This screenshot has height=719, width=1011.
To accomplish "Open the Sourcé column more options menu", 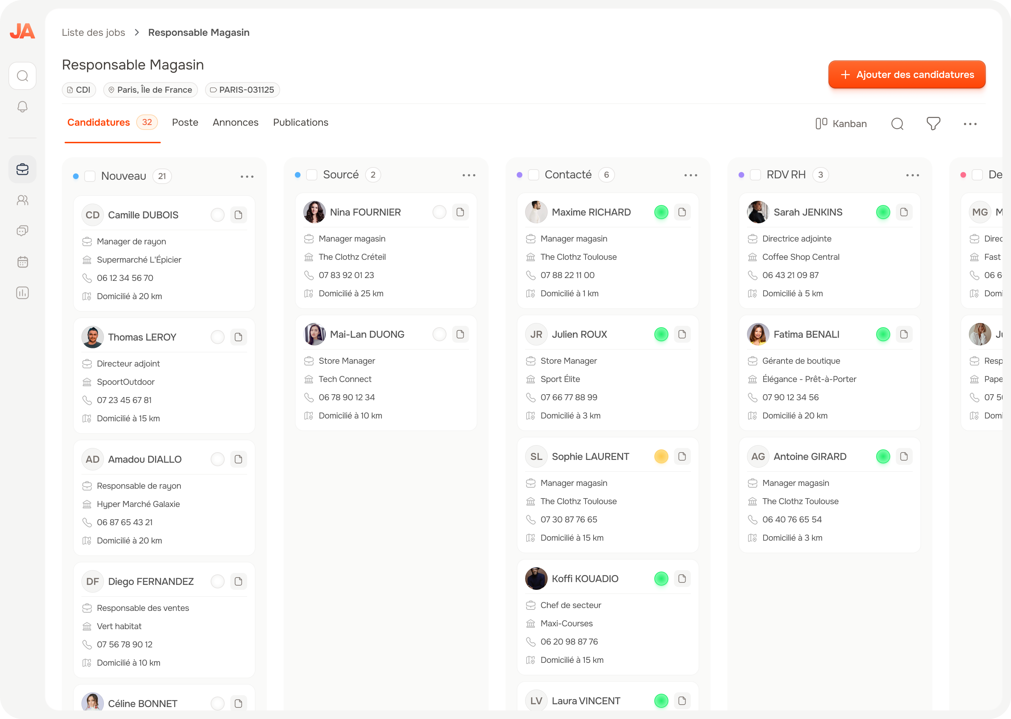I will pos(469,175).
